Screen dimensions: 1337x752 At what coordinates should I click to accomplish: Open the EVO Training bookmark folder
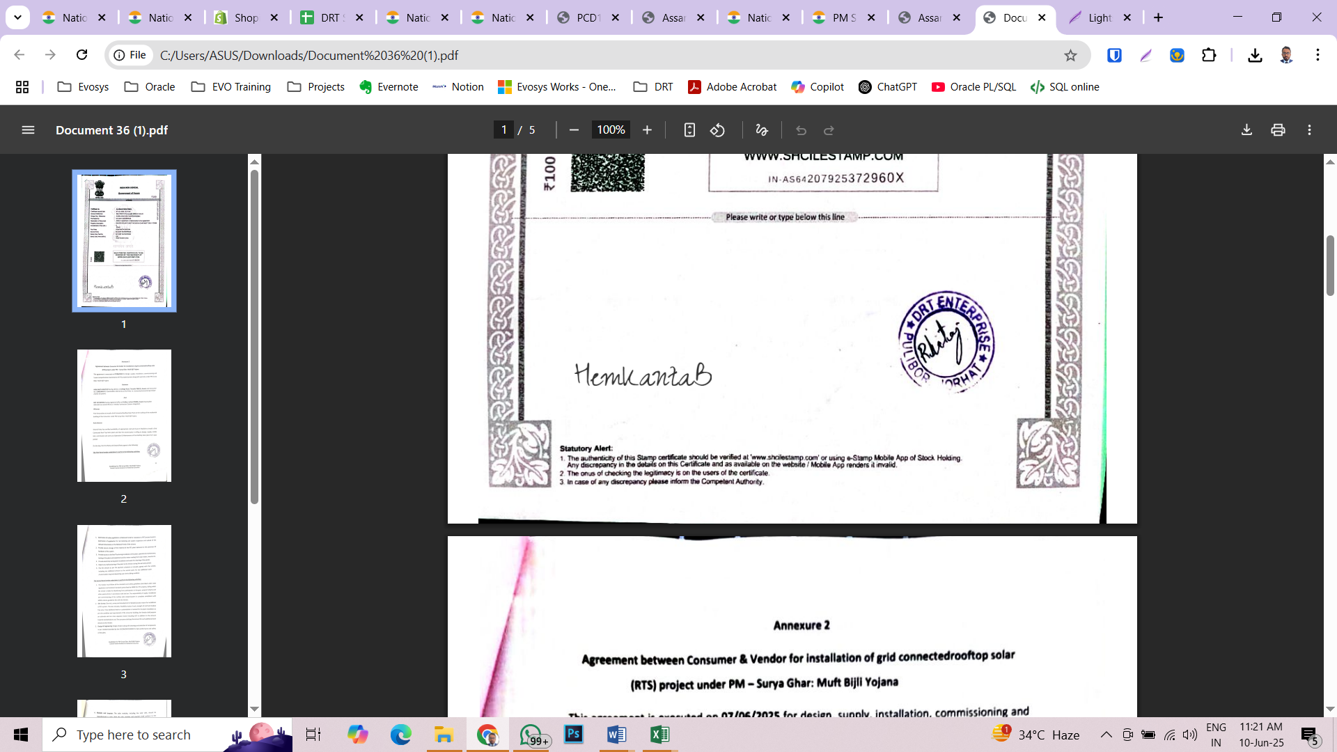click(230, 87)
